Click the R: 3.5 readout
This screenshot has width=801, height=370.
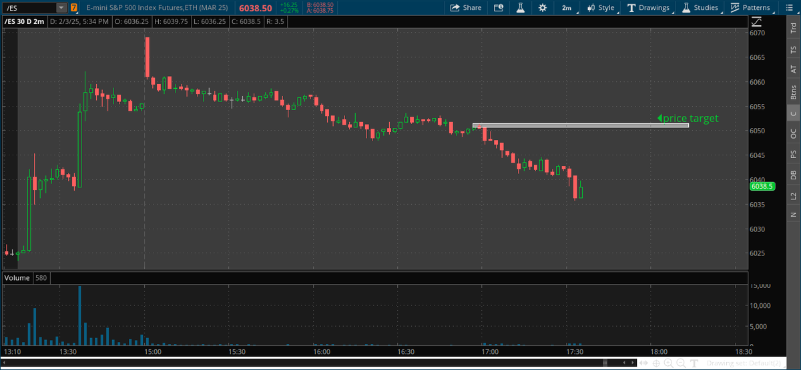pos(277,21)
